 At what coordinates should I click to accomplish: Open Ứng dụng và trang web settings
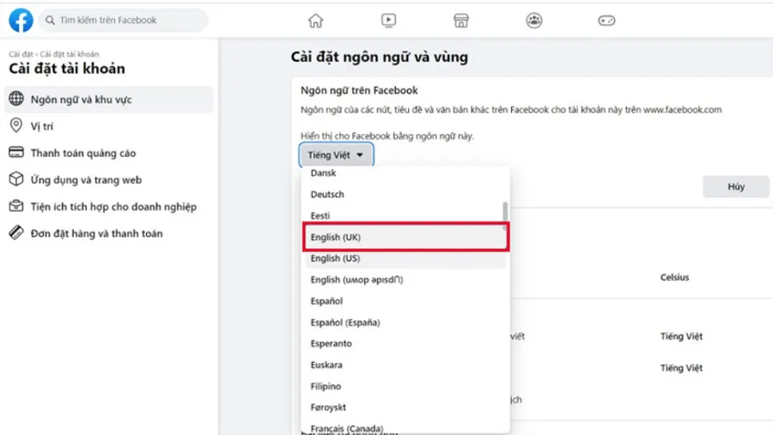[109, 180]
